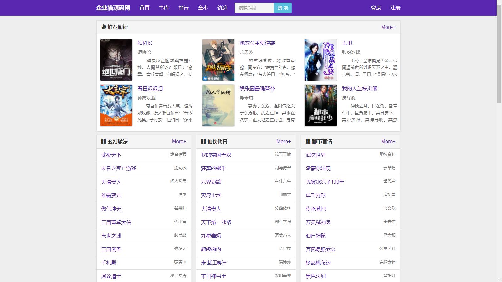Click the grid icon next to 玄幻魔法
502x282 pixels.
pos(103,141)
